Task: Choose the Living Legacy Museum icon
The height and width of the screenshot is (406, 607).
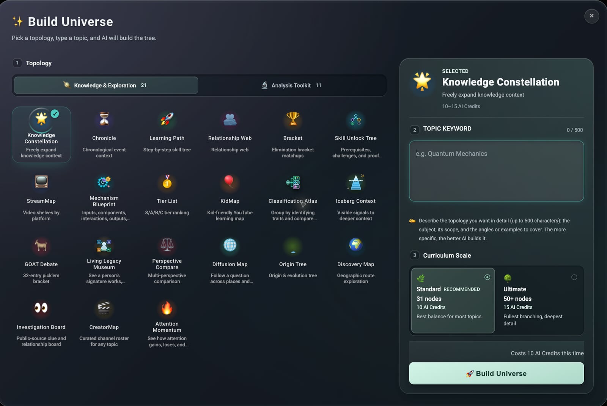Action: (104, 245)
